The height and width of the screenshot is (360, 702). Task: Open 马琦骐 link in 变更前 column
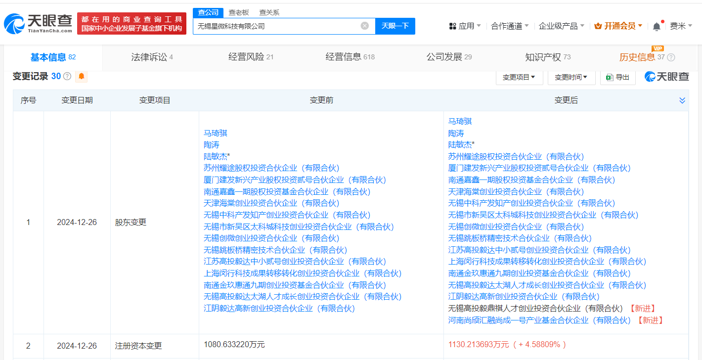(x=216, y=133)
